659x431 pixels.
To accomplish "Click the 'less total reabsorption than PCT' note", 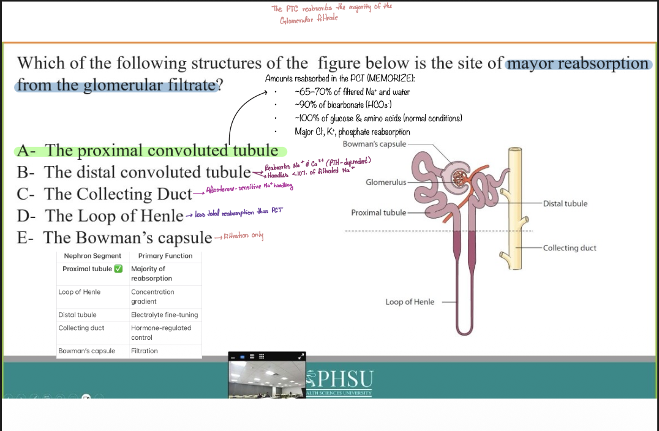I will (x=239, y=212).
